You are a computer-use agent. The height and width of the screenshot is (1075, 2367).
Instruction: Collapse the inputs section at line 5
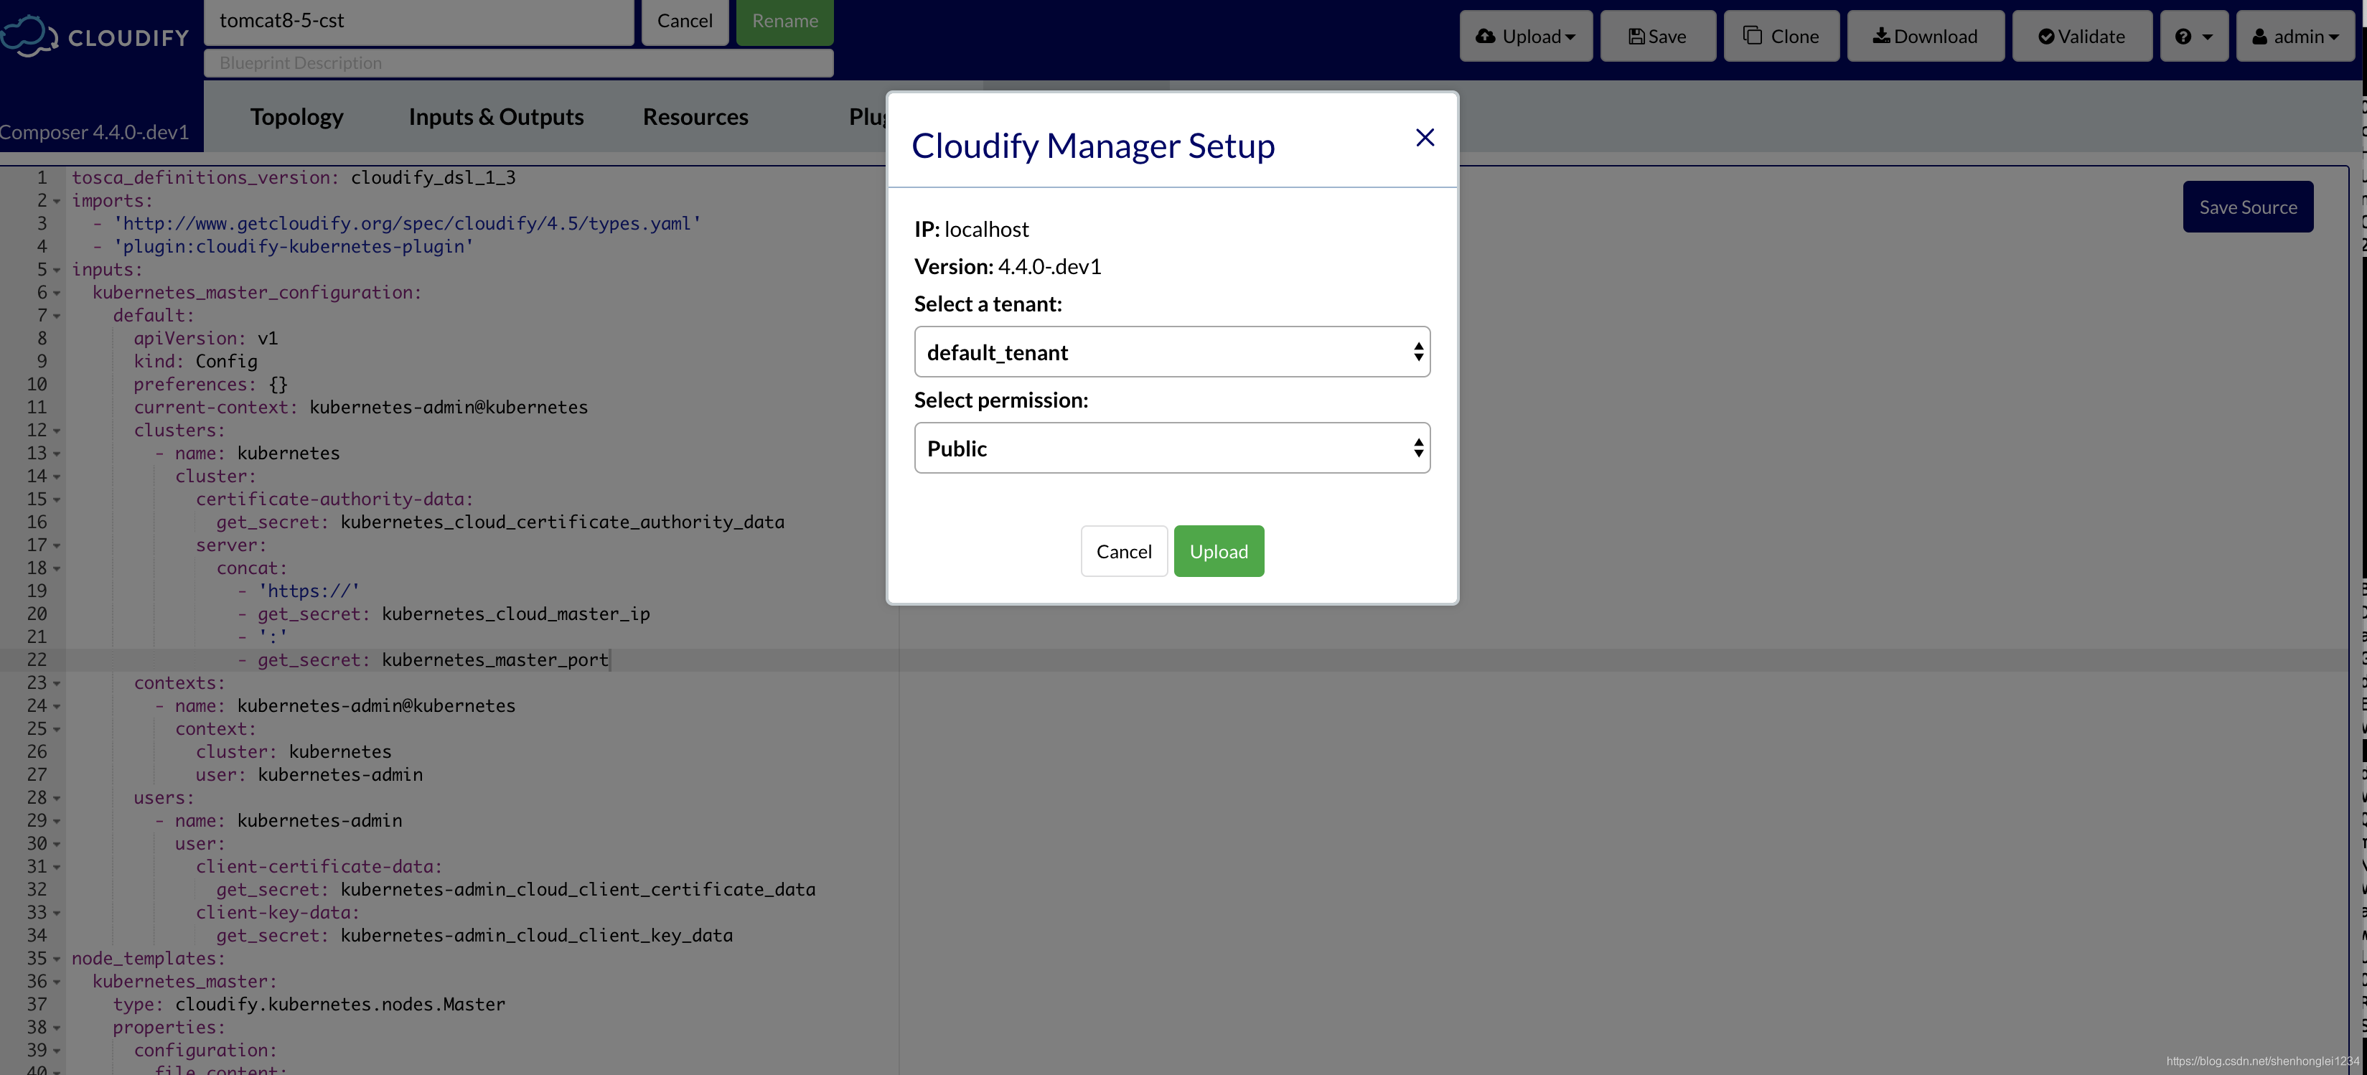tap(57, 270)
